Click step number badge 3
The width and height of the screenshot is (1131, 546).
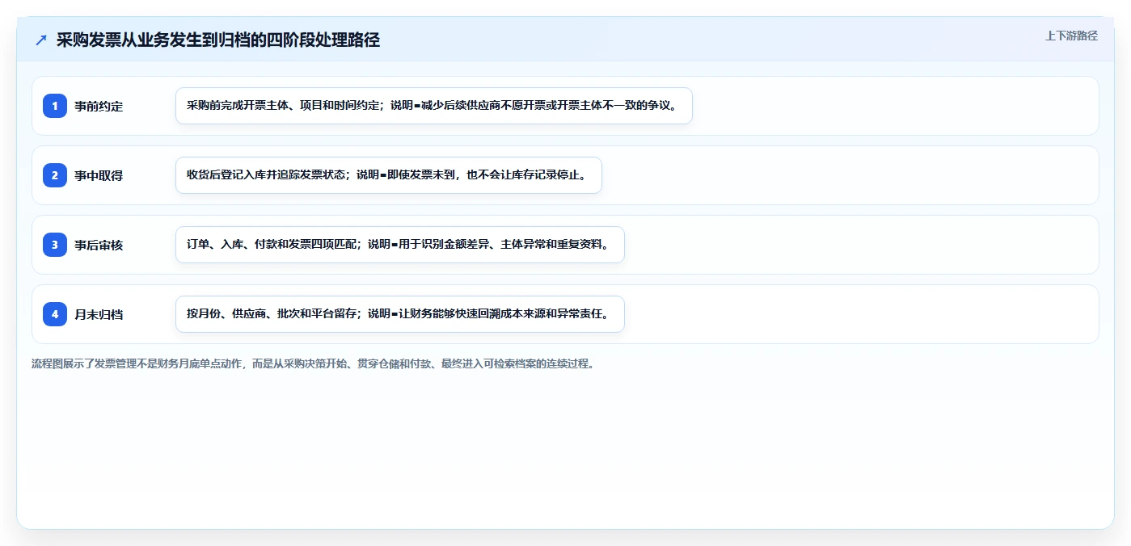[x=55, y=245]
